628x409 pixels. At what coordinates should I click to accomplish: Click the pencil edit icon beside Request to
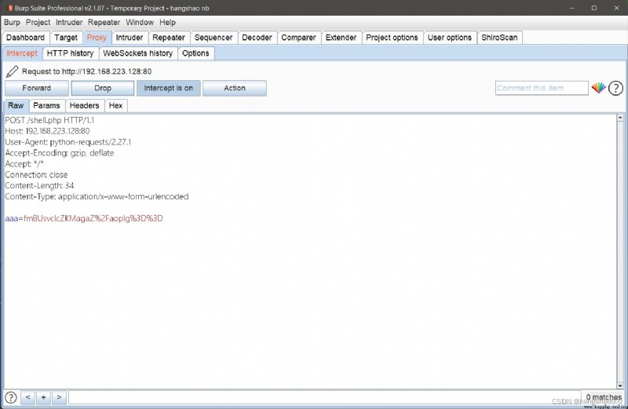[12, 71]
